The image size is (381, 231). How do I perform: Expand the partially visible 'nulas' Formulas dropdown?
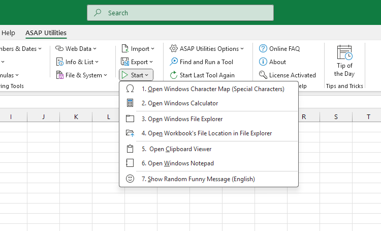pos(9,75)
